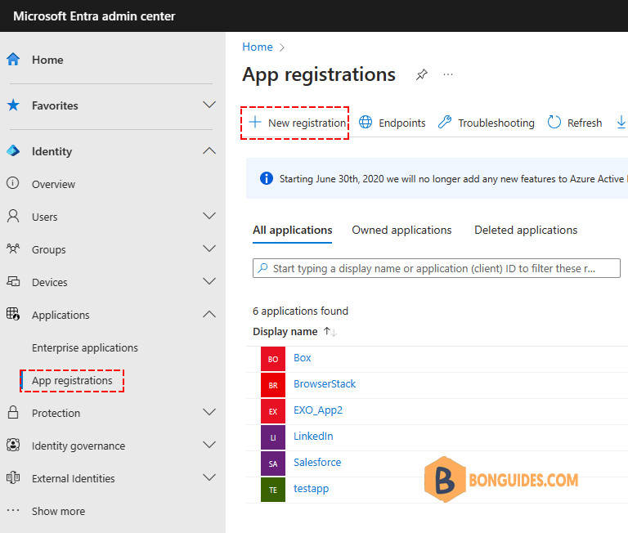Expand the Groups chevron

[209, 249]
